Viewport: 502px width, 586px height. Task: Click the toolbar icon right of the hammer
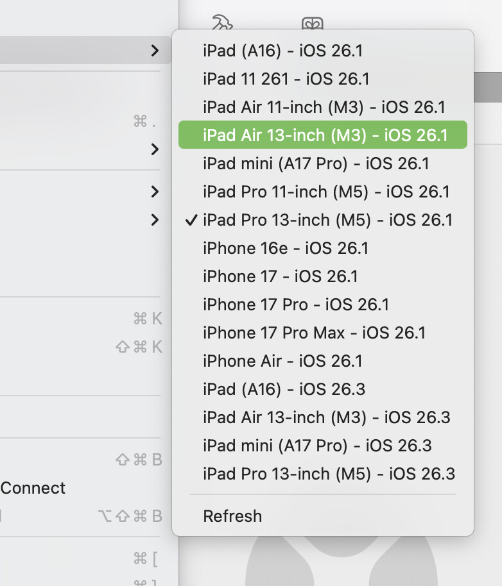312,24
